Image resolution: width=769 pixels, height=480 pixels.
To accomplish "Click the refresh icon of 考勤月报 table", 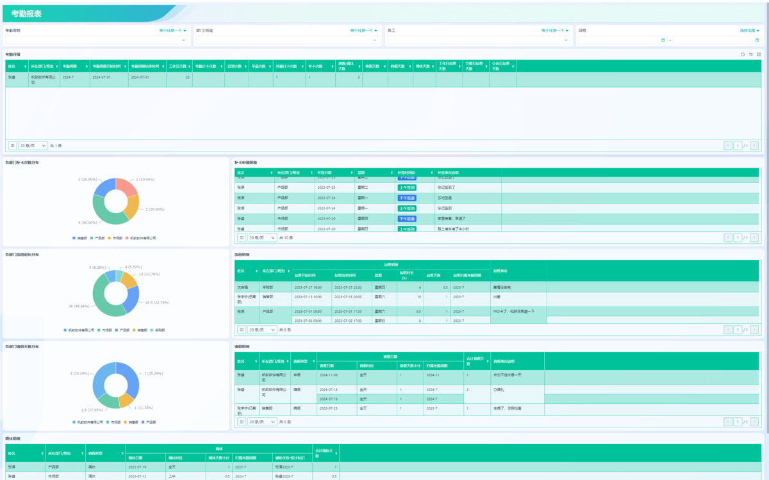I will [743, 54].
